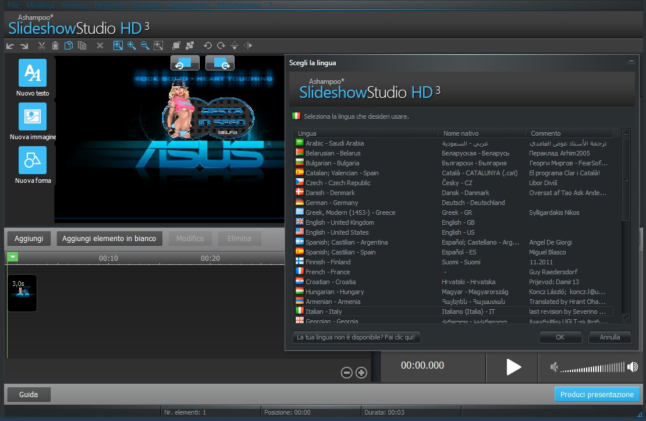Click the blue Copy icon

click(69, 46)
